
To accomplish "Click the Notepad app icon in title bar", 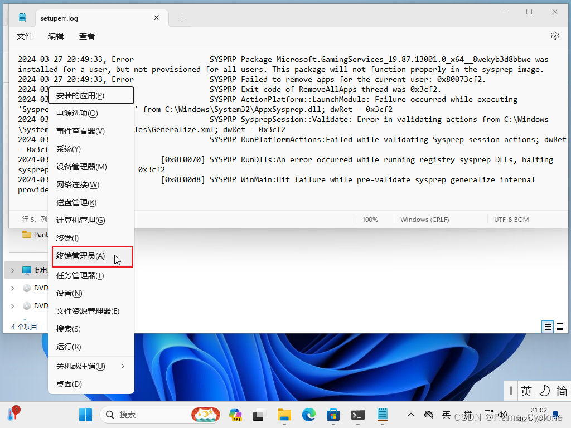I will pos(22,17).
